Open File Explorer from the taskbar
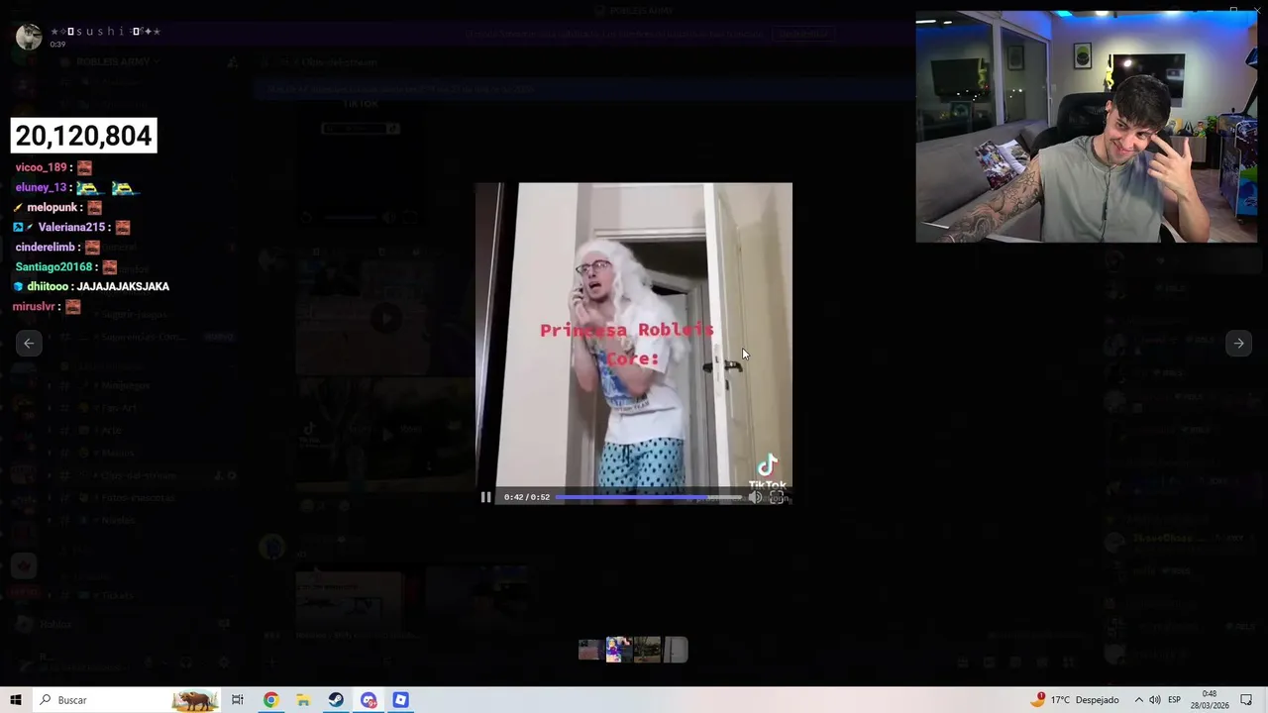1268x713 pixels. point(303,700)
